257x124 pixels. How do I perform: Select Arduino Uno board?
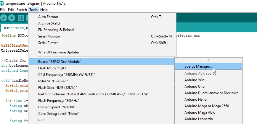208,87
